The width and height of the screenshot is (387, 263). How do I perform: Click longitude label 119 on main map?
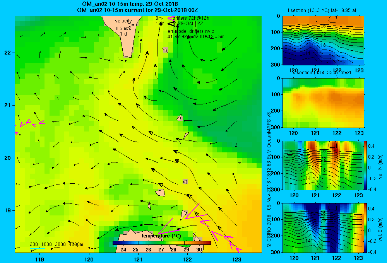(39, 259)
